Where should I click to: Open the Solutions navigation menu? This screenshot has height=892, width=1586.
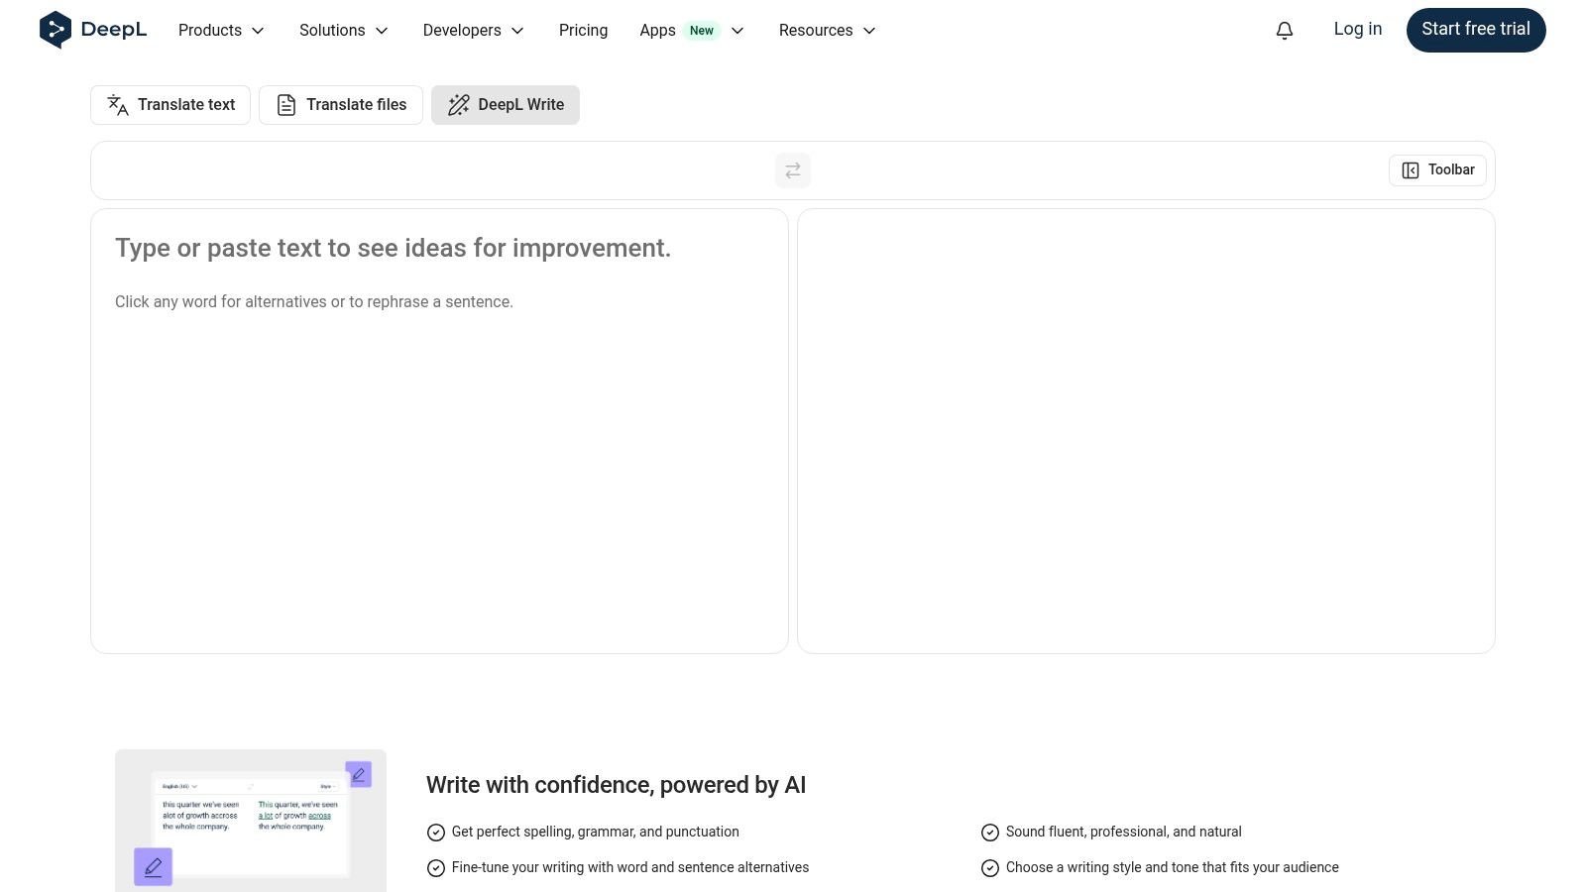344,31
